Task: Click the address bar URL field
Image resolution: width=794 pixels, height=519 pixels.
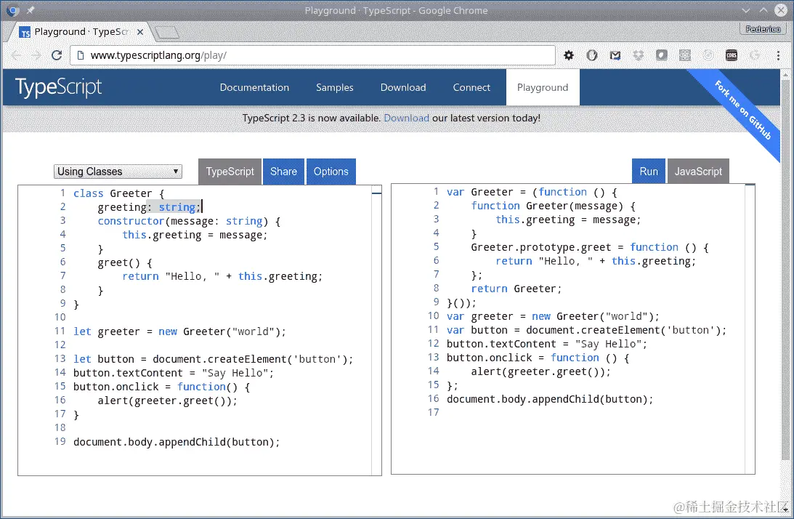Action: [314, 55]
